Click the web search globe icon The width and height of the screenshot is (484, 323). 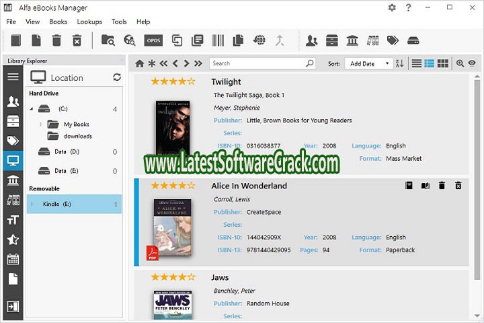(130, 40)
